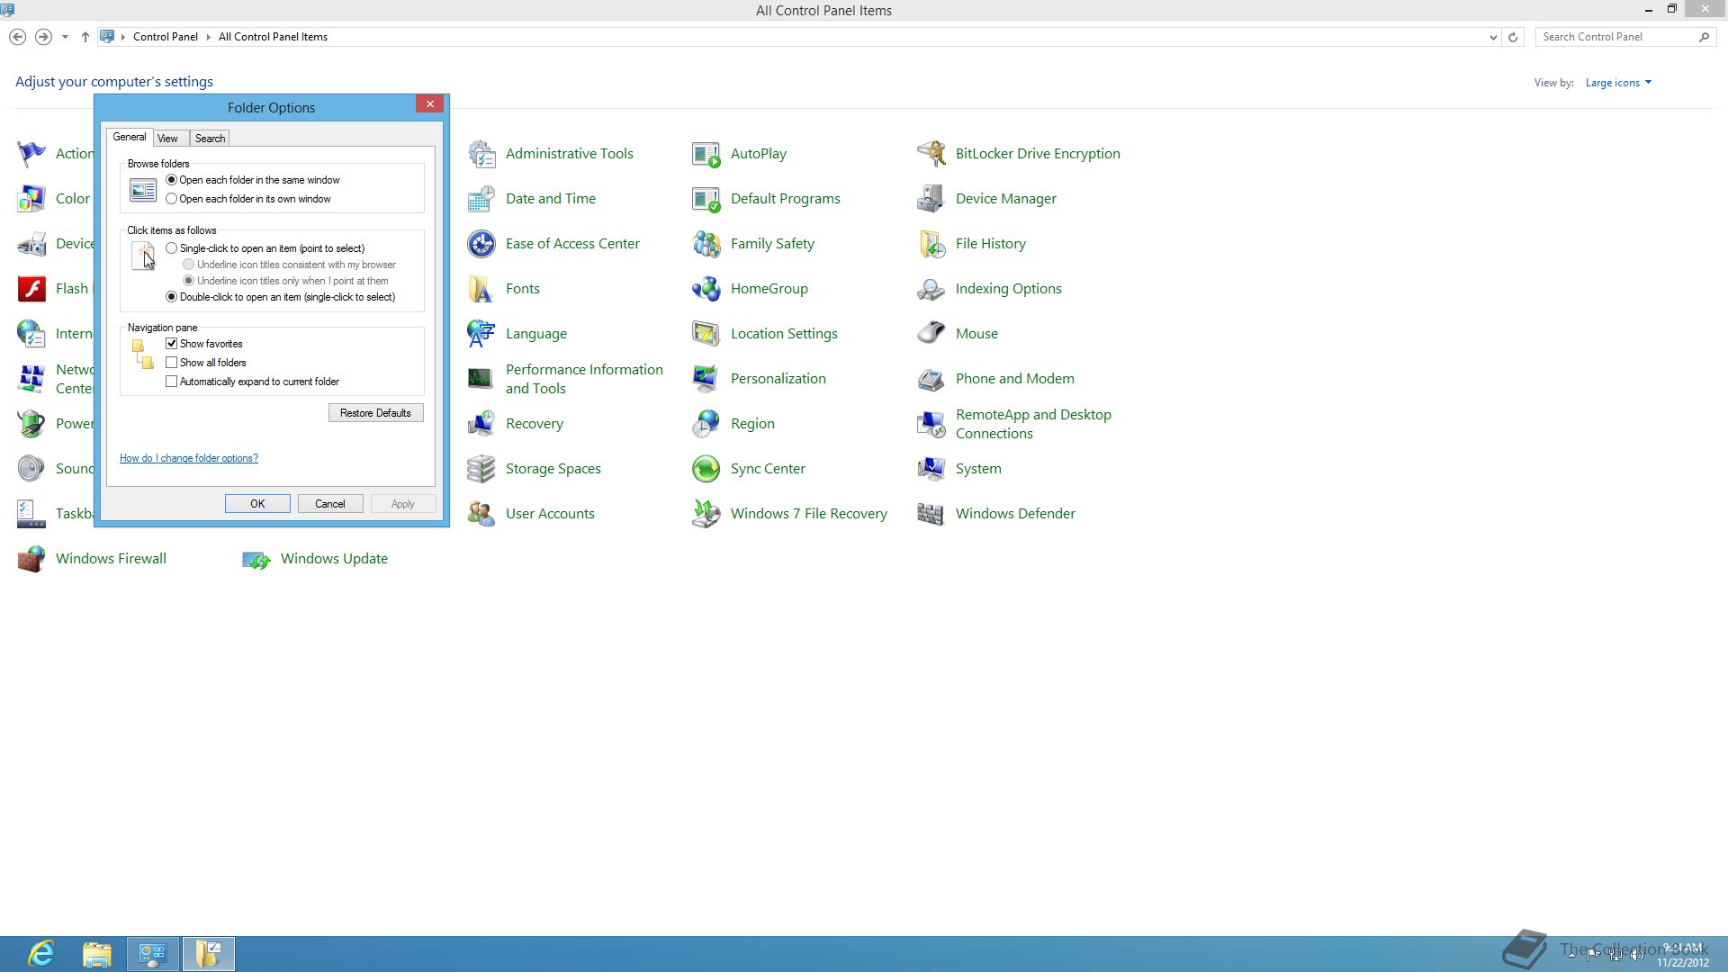Open Performance Information and Tools icon
This screenshot has height=972, width=1728.
point(481,379)
